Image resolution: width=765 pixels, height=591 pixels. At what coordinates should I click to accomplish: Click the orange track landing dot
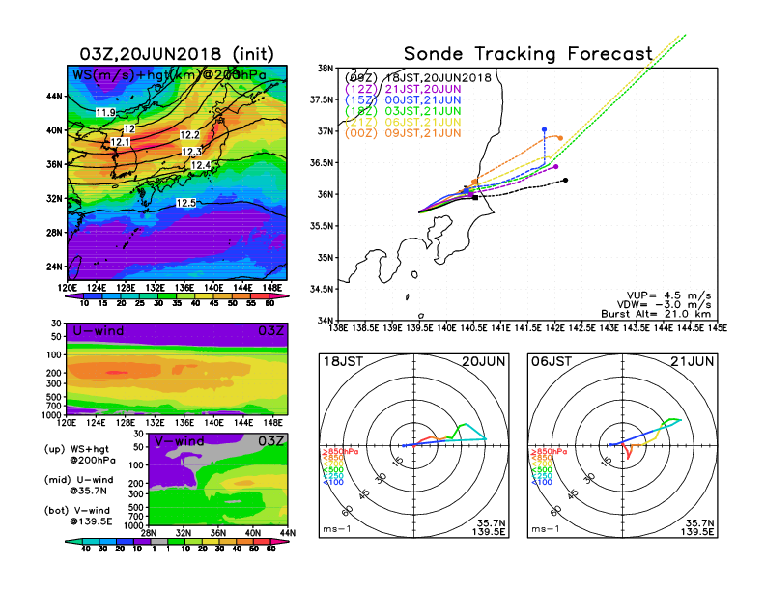[560, 138]
